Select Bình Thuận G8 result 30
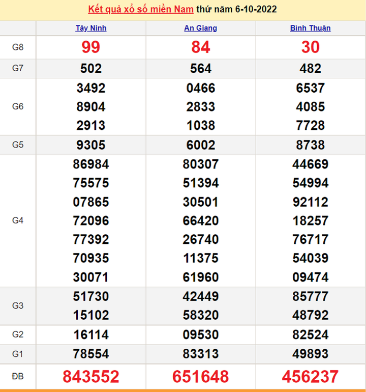366x392 pixels. tap(310, 47)
